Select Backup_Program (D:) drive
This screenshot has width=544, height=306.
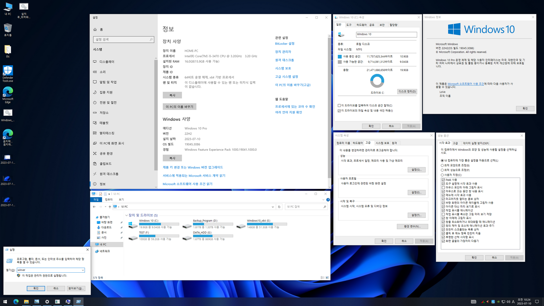(x=208, y=224)
